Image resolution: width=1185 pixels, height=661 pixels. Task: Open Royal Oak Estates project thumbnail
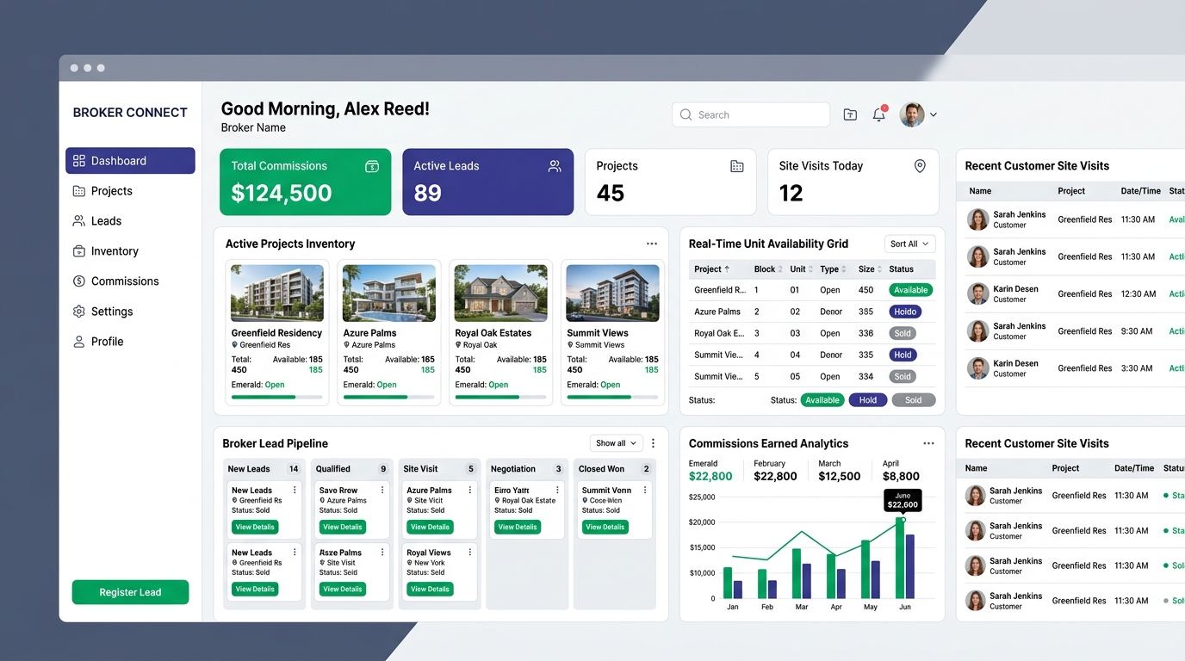(500, 293)
